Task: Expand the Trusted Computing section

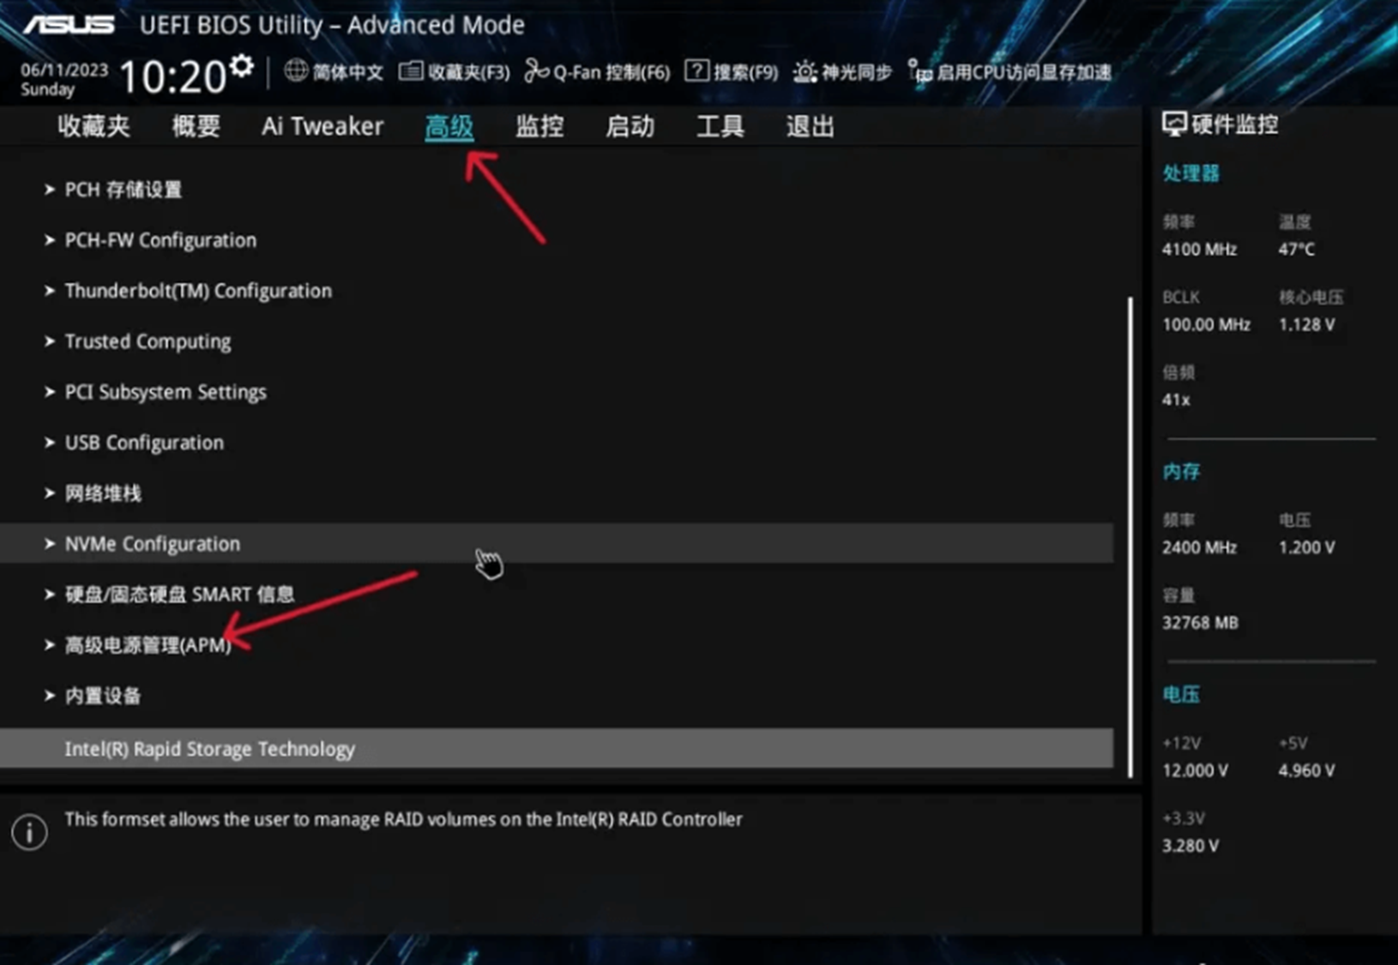Action: pyautogui.click(x=148, y=341)
